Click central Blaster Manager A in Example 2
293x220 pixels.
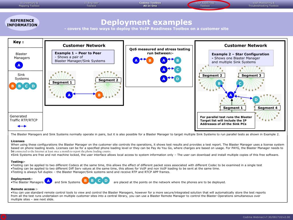[x=231, y=95]
